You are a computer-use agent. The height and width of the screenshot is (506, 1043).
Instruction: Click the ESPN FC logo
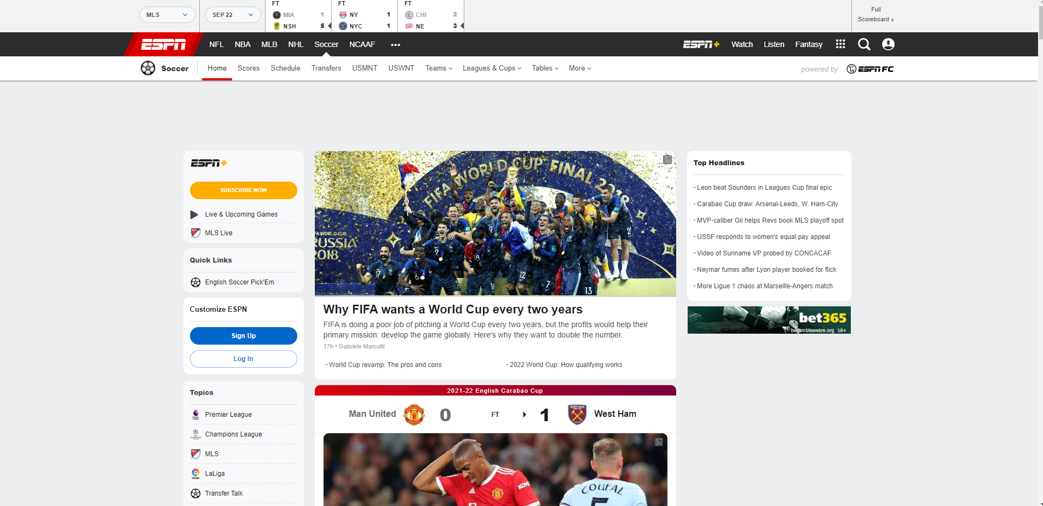point(870,69)
